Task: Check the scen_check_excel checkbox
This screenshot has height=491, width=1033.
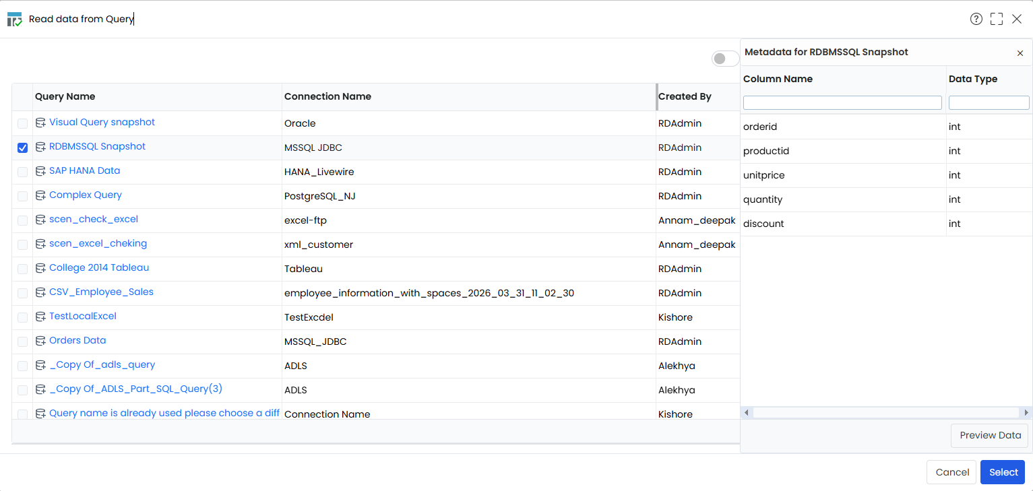Action: point(23,220)
